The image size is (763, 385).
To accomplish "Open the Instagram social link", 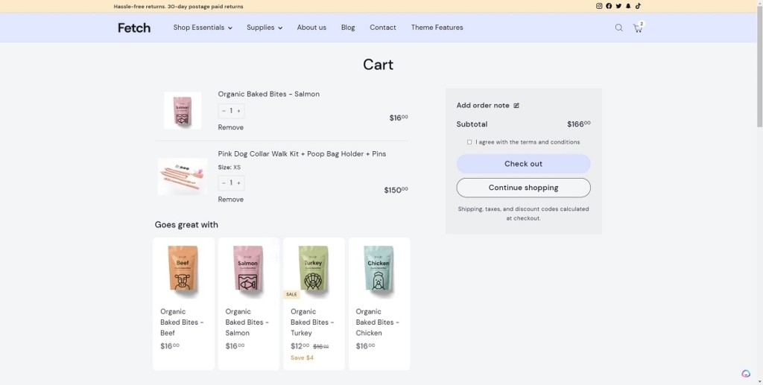I will coord(599,6).
